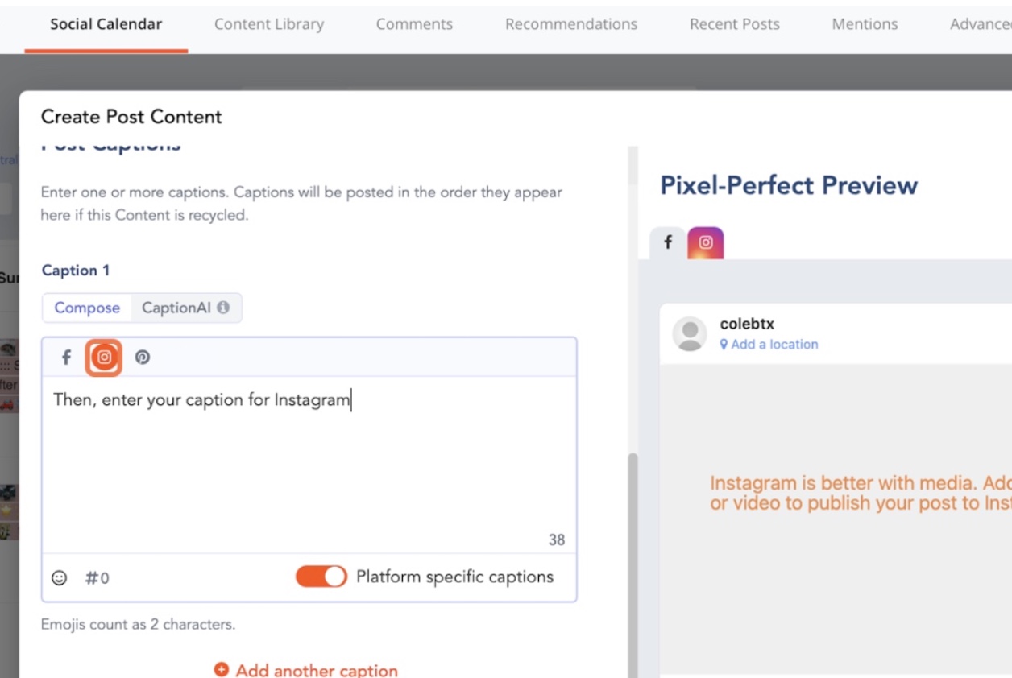The height and width of the screenshot is (678, 1012).
Task: Show CaptionAI info icon tooltip
Action: tap(223, 308)
